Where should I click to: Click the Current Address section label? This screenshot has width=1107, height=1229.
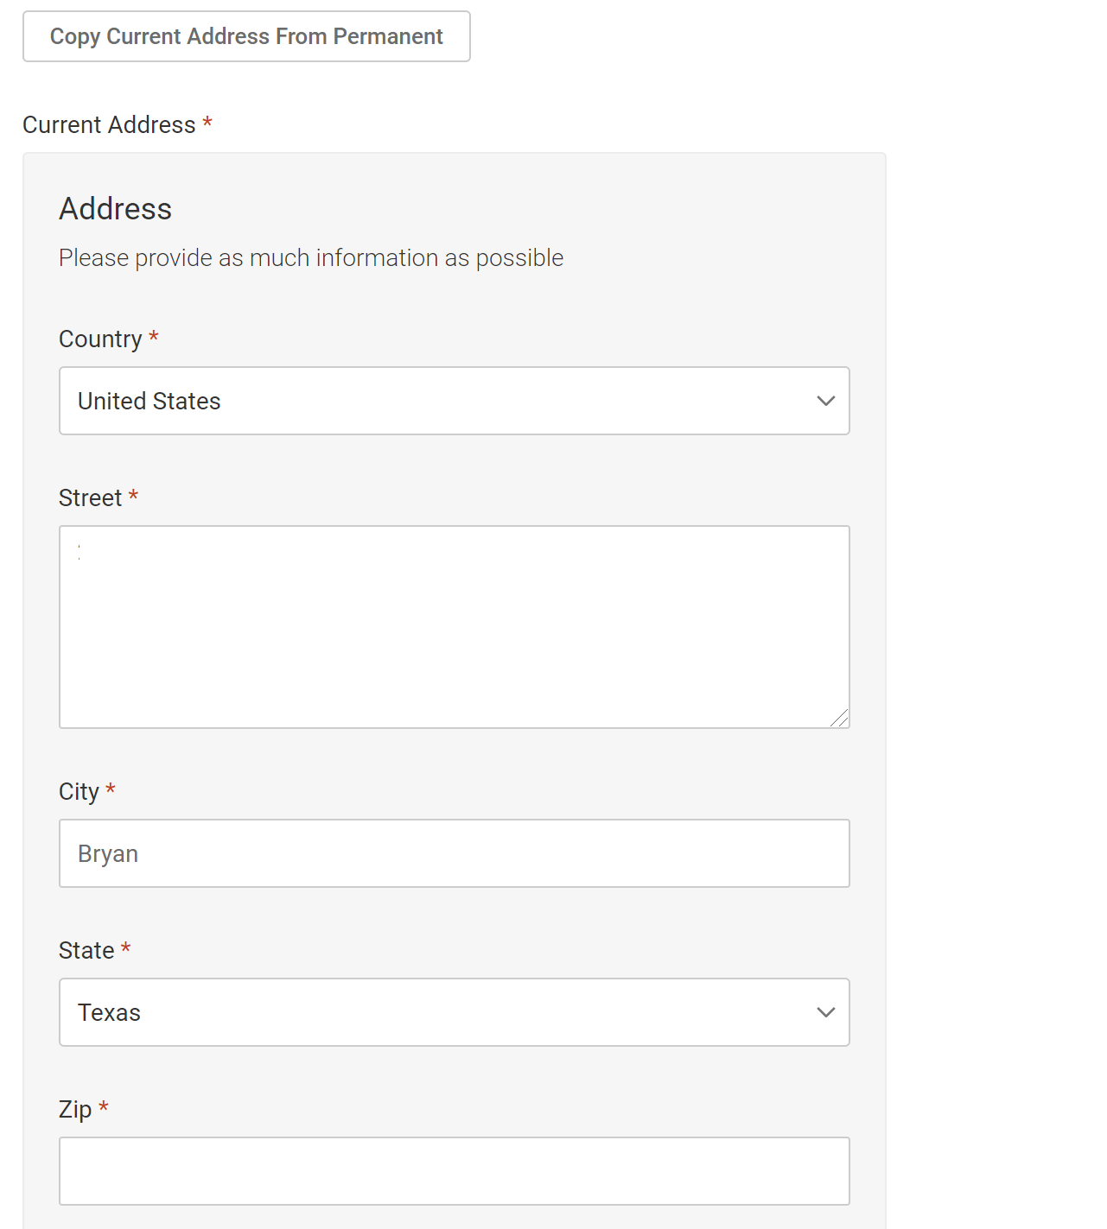coord(109,125)
